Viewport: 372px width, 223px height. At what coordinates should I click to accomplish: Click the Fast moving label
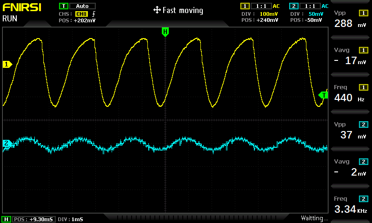click(183, 10)
